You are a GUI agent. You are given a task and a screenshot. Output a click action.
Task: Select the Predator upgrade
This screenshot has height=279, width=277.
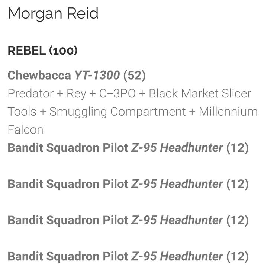pyautogui.click(x=31, y=93)
